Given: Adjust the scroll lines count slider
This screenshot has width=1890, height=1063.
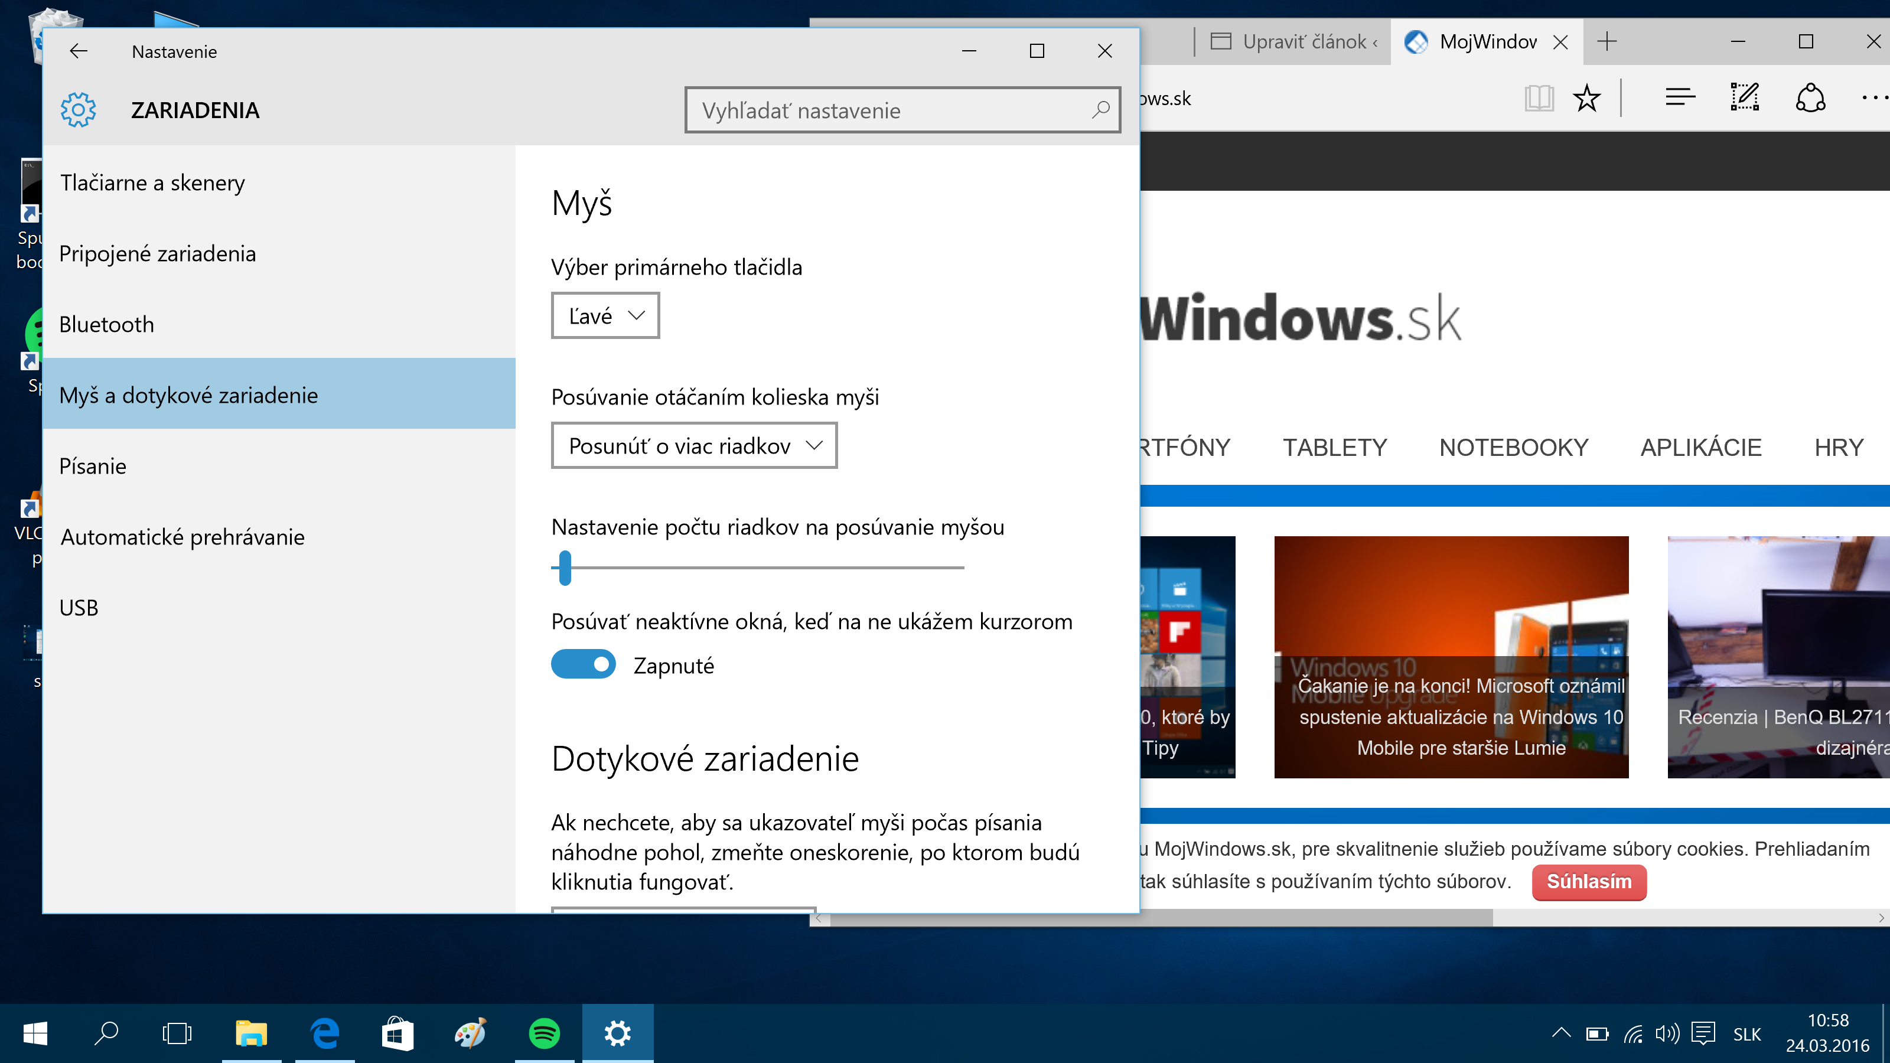Looking at the screenshot, I should [565, 568].
